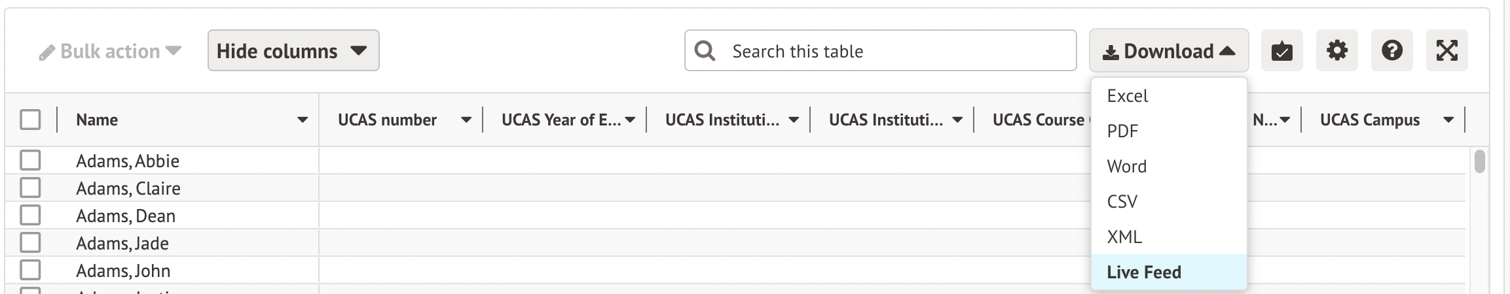Check the box for Adams, Abbie
1510x294 pixels.
tap(30, 160)
